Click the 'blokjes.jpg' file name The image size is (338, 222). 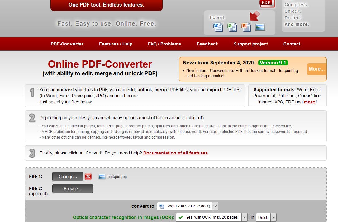(117, 177)
